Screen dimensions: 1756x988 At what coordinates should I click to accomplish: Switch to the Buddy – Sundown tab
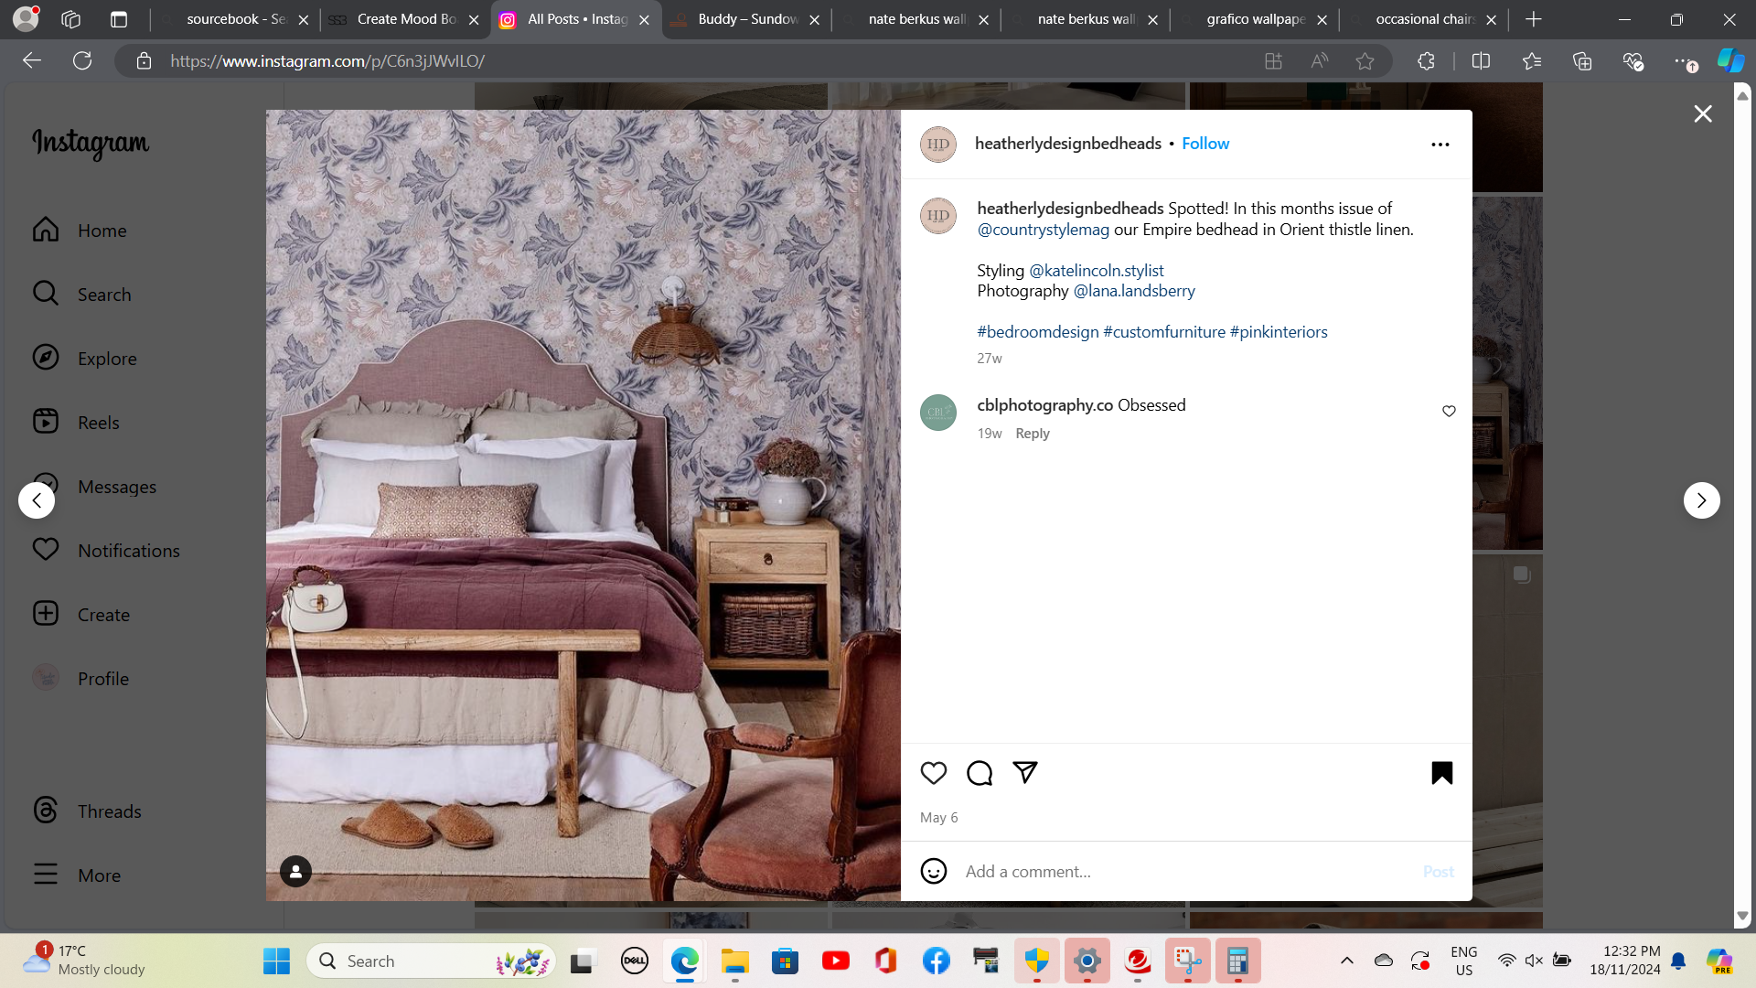(746, 19)
